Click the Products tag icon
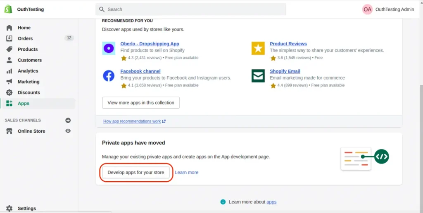Screen dimensions: 423x213 click(x=9, y=49)
